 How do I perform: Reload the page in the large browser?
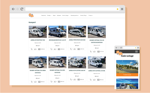(x=22, y=9)
